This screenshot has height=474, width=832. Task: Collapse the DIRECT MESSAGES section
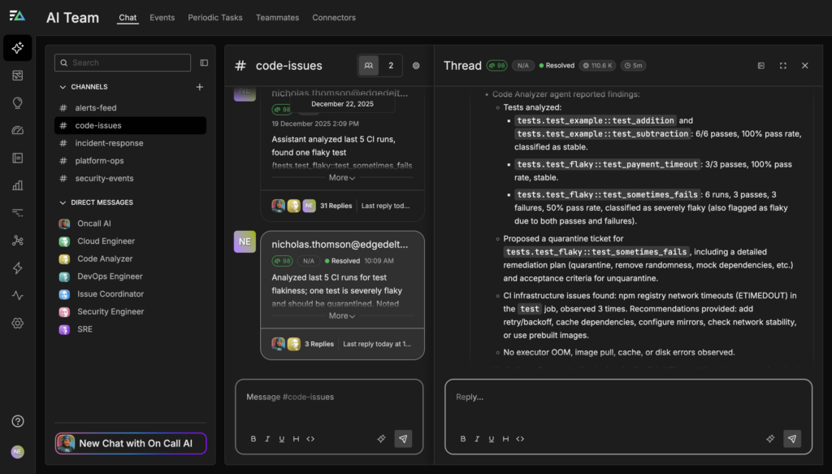click(63, 202)
